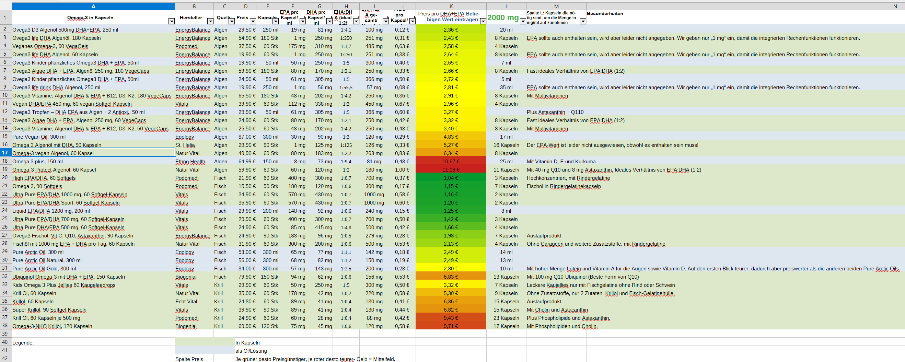905x362 pixels.
Task: Open filter dropdown next to 2000 mg
Action: point(523,21)
